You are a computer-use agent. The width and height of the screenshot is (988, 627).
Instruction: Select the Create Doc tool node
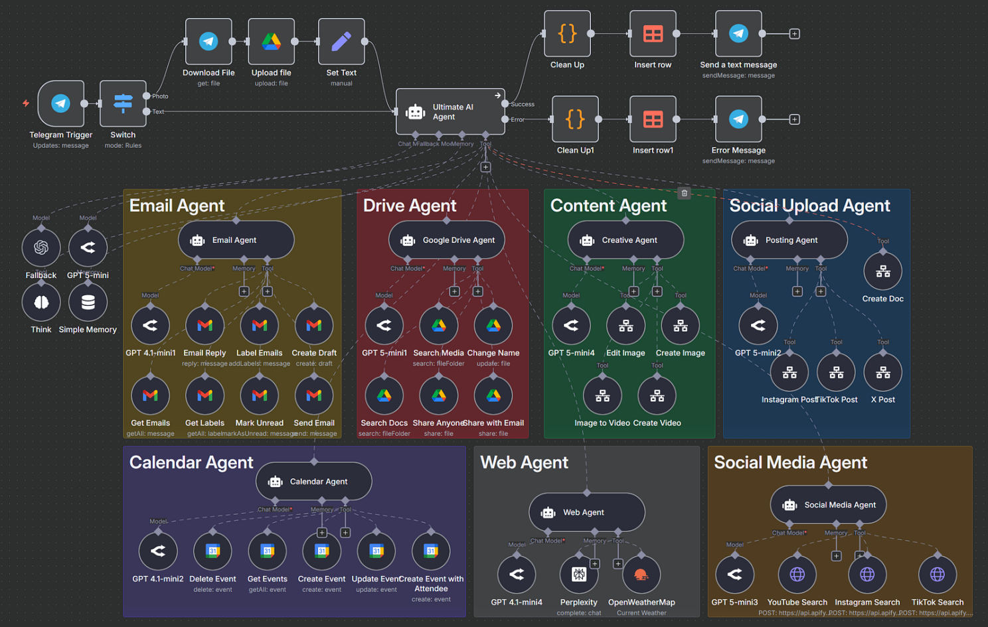click(x=883, y=271)
